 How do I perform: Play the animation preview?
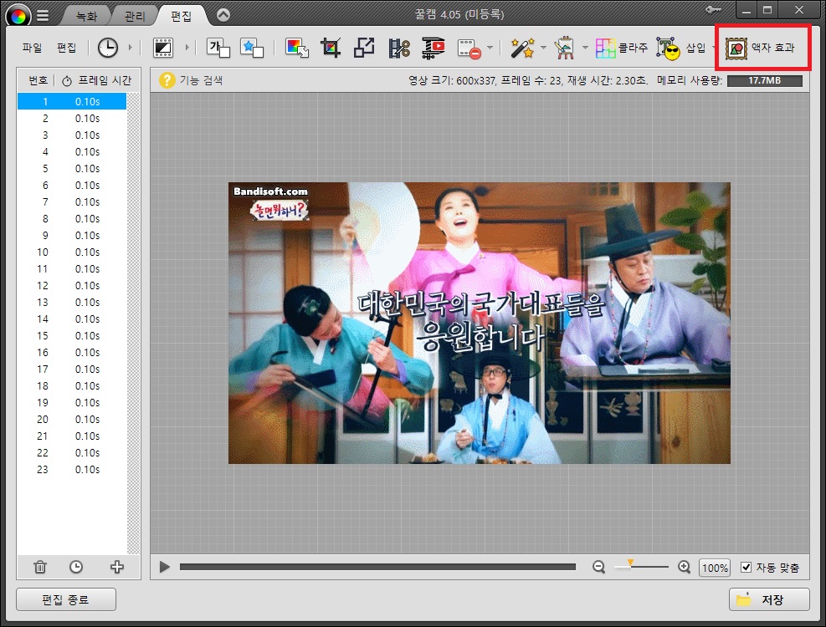click(x=164, y=567)
